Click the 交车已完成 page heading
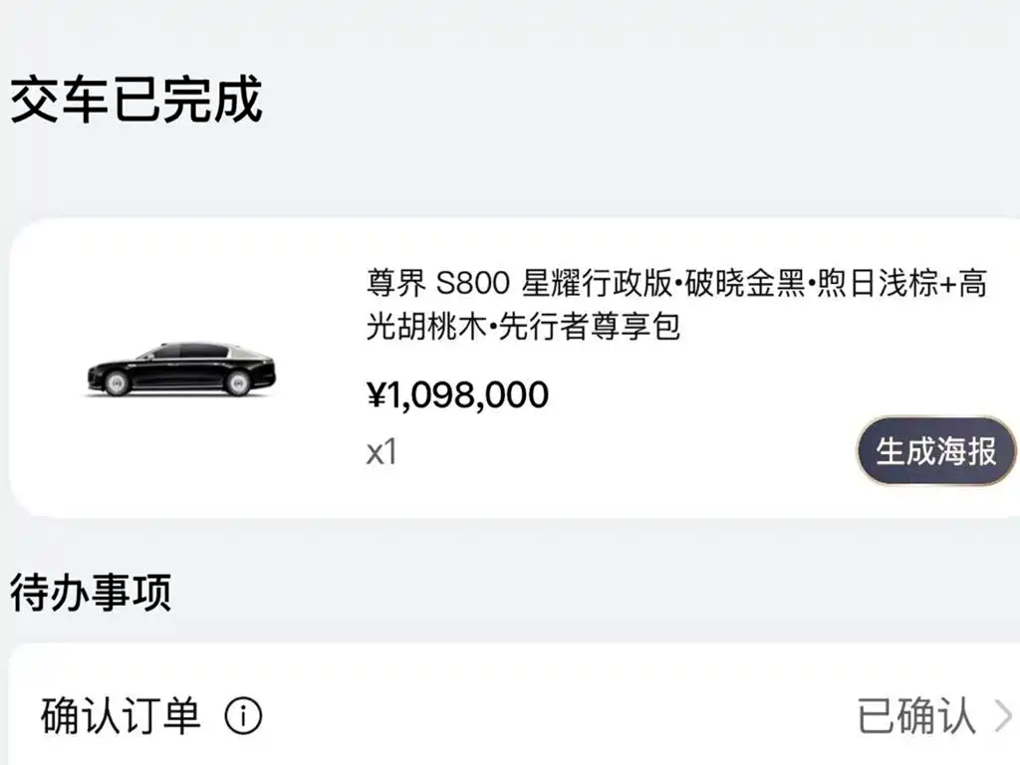The width and height of the screenshot is (1020, 765). (135, 99)
